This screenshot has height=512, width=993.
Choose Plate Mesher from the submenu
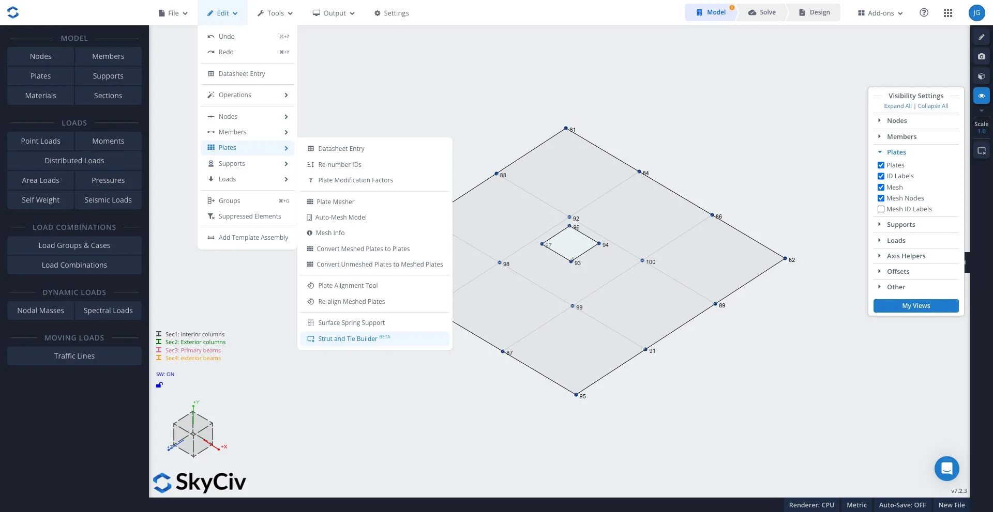(335, 202)
